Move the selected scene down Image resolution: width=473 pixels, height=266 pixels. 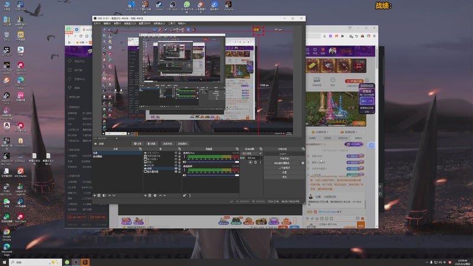(x=114, y=196)
